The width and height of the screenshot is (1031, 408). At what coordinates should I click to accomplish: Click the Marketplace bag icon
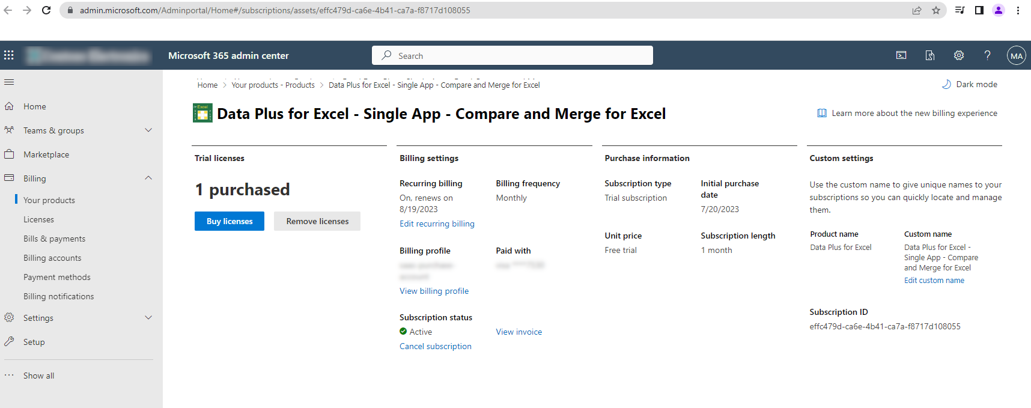[9, 154]
